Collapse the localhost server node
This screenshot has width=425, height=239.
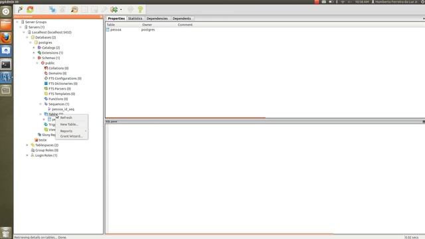[x=24, y=33]
